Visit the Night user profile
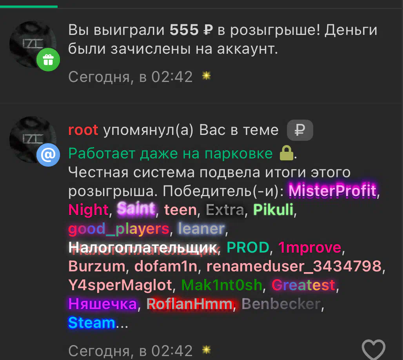This screenshot has height=360, width=403. (x=89, y=209)
